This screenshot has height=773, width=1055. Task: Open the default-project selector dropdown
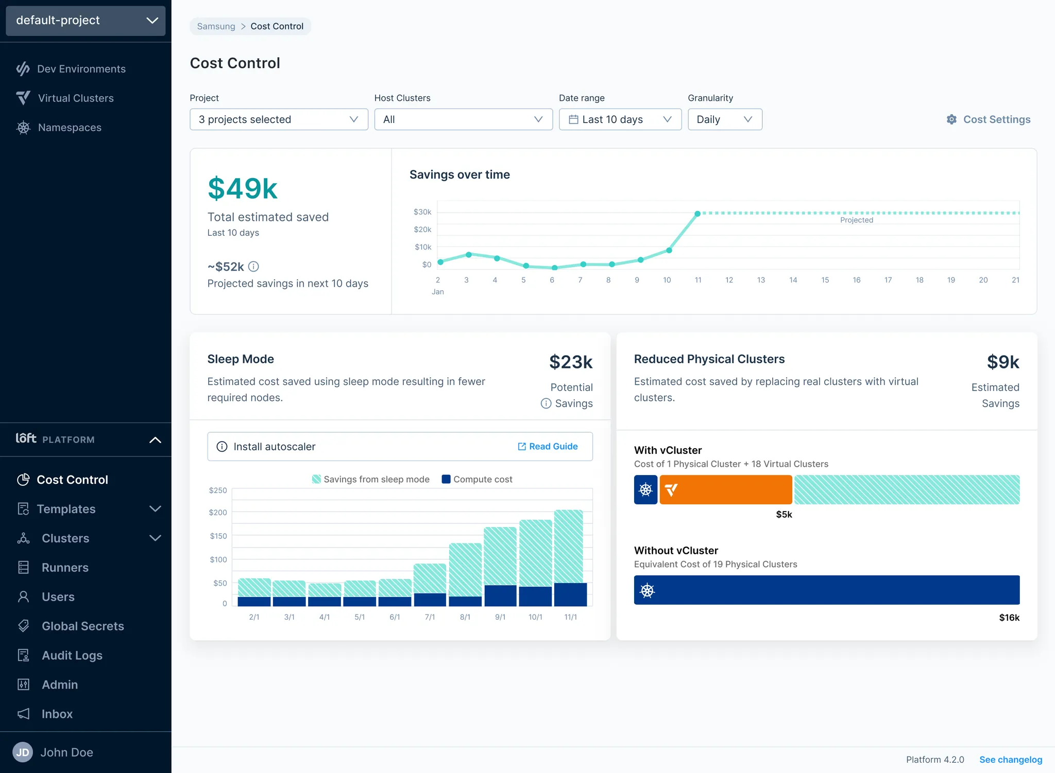click(x=86, y=21)
